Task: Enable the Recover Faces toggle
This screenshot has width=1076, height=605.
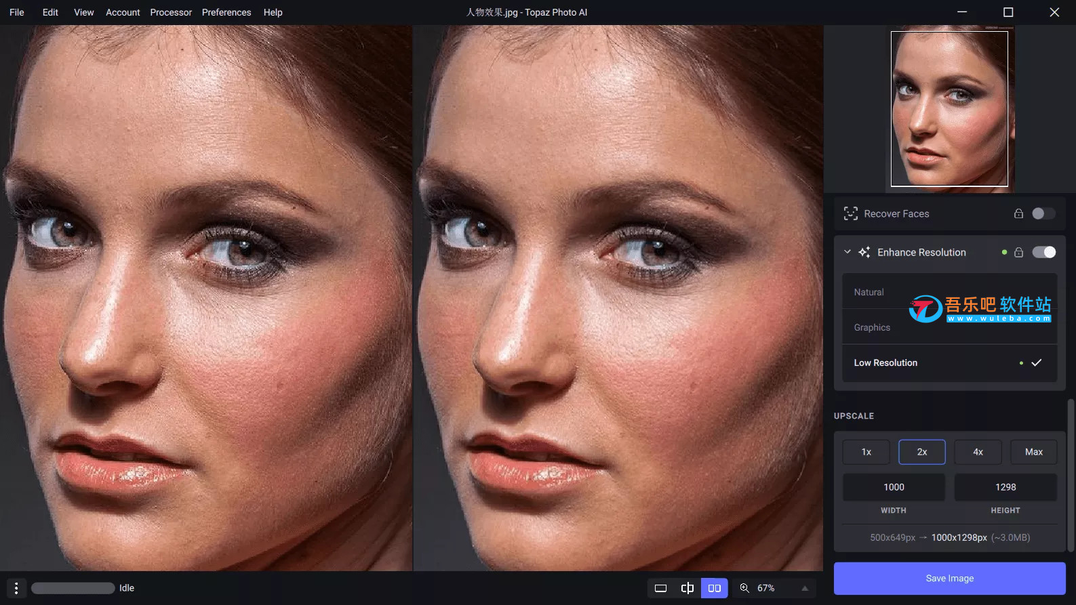Action: click(x=1043, y=213)
